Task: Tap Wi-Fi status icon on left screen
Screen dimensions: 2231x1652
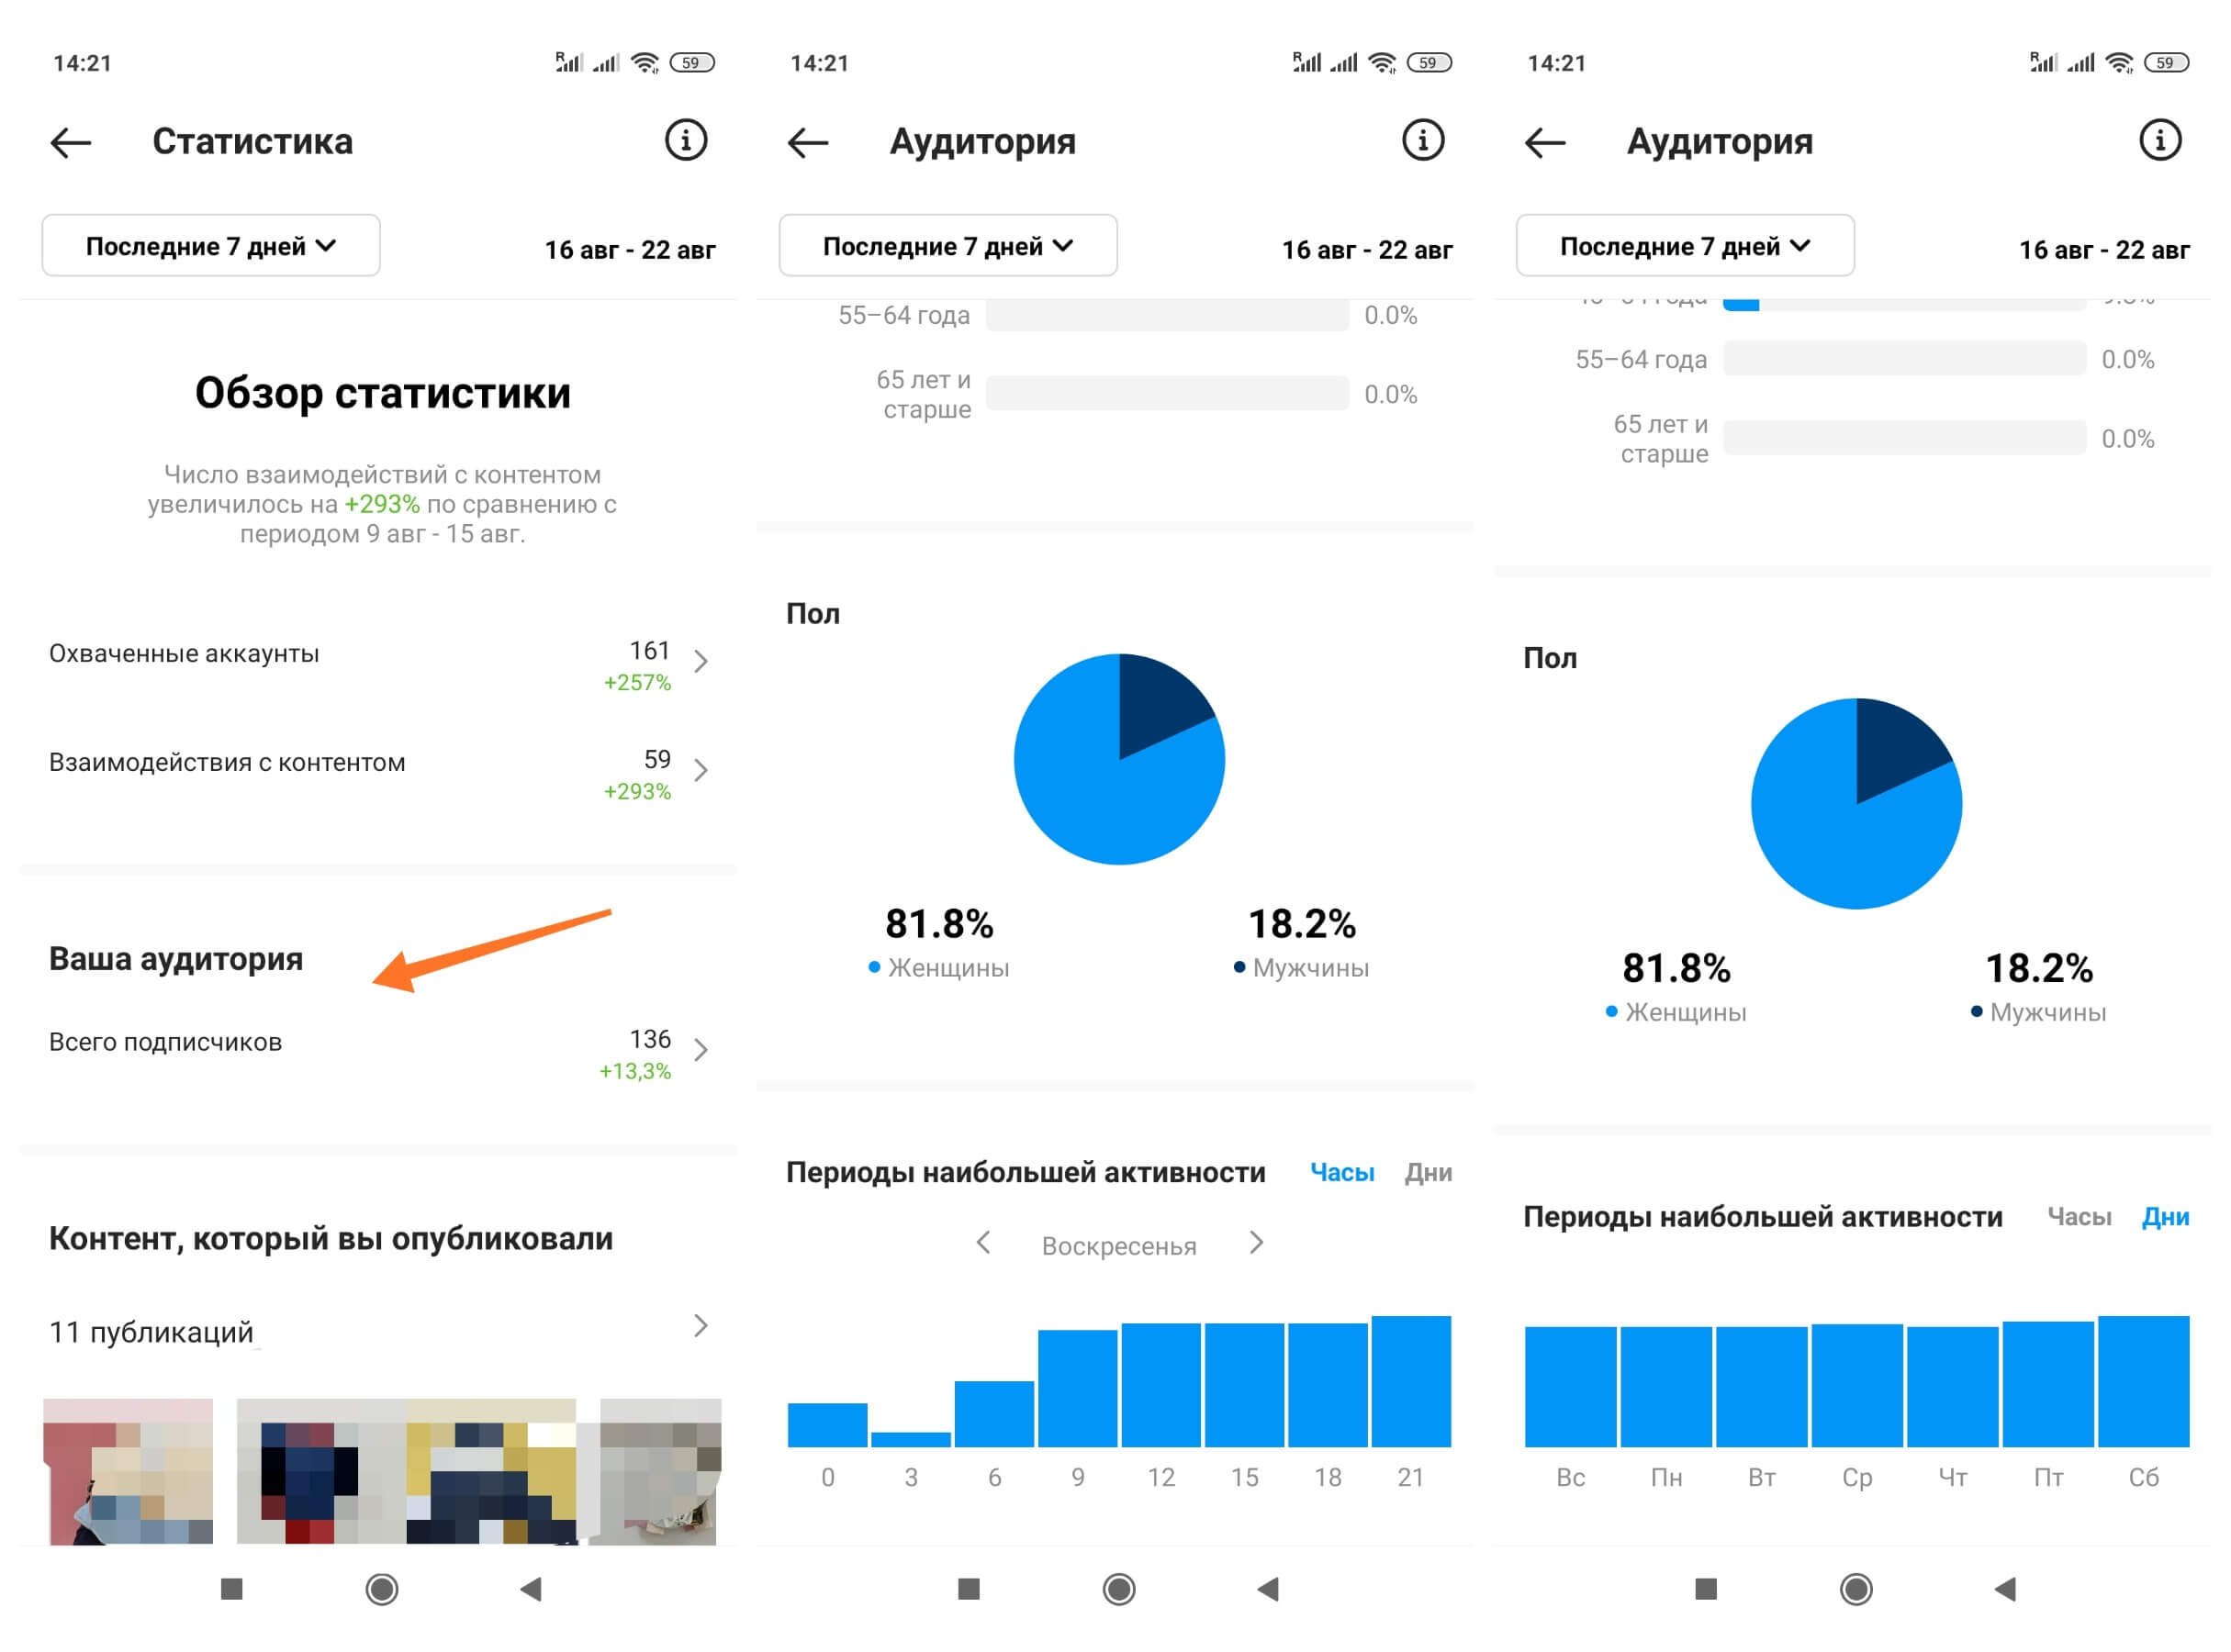Action: point(646,63)
